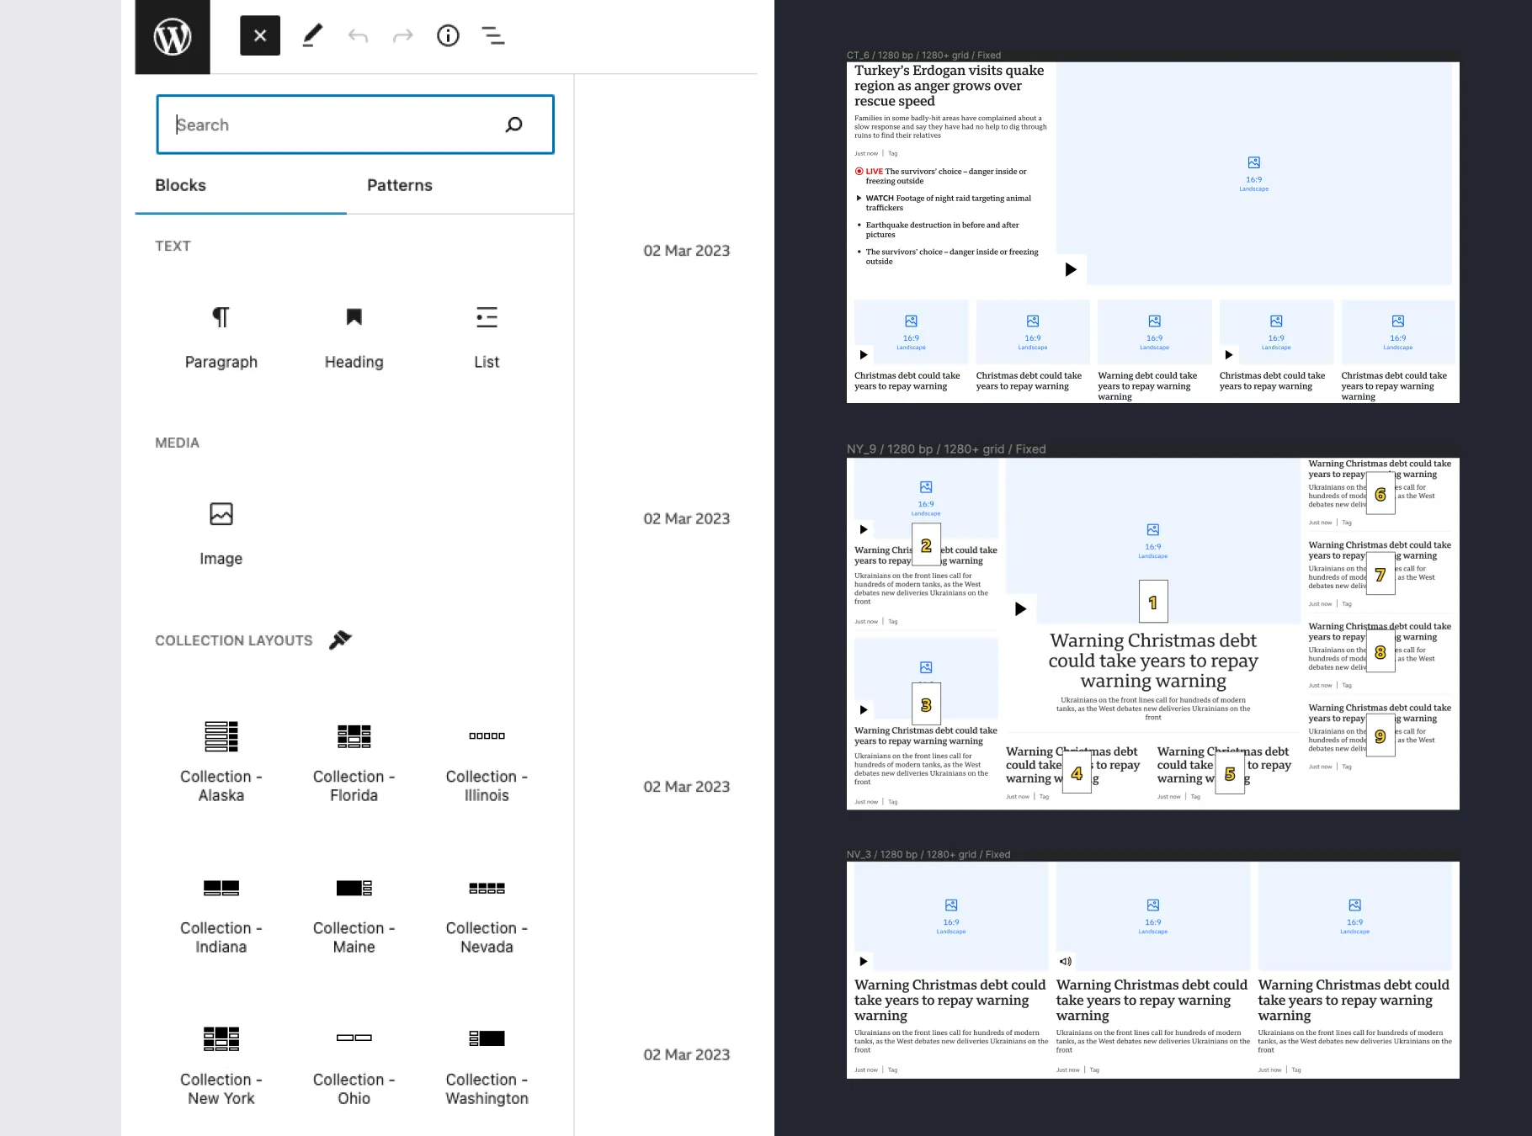Select the MEDIA section heading

click(177, 443)
